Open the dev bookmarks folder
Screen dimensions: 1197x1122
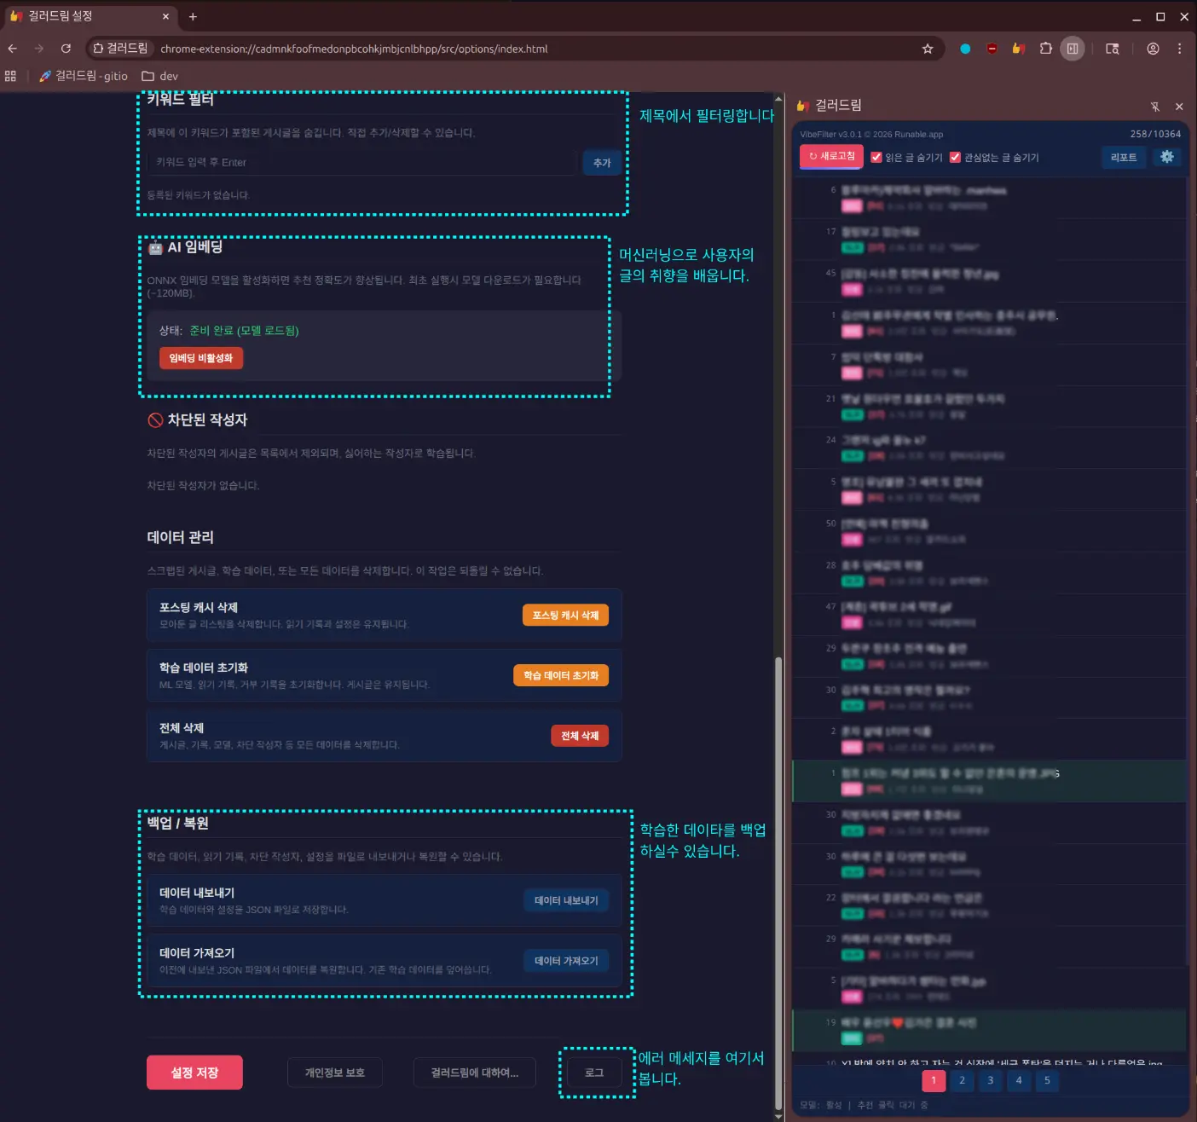[x=160, y=76]
